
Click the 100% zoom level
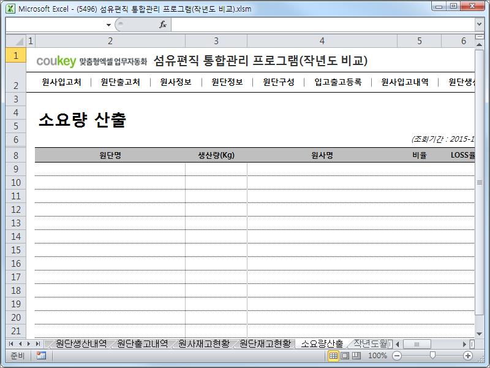(x=377, y=356)
